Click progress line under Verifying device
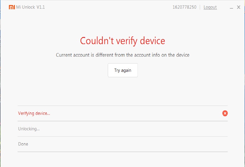The height and width of the screenshot is (167, 245). [122, 121]
